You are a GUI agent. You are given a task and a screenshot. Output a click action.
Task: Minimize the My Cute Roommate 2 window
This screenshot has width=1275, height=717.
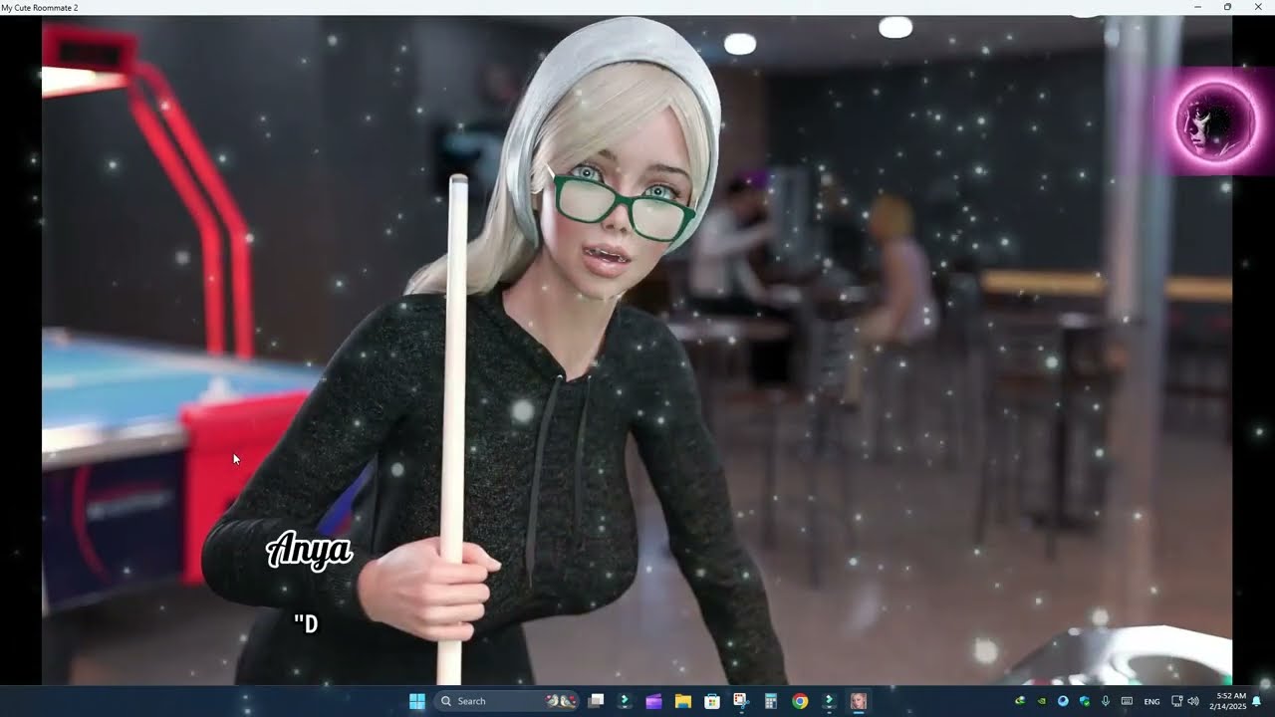pyautogui.click(x=1198, y=7)
